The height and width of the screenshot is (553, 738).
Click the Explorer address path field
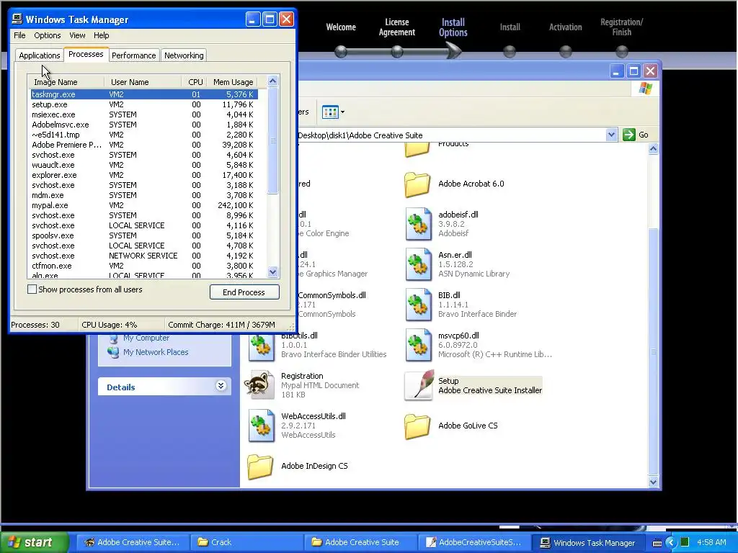452,135
